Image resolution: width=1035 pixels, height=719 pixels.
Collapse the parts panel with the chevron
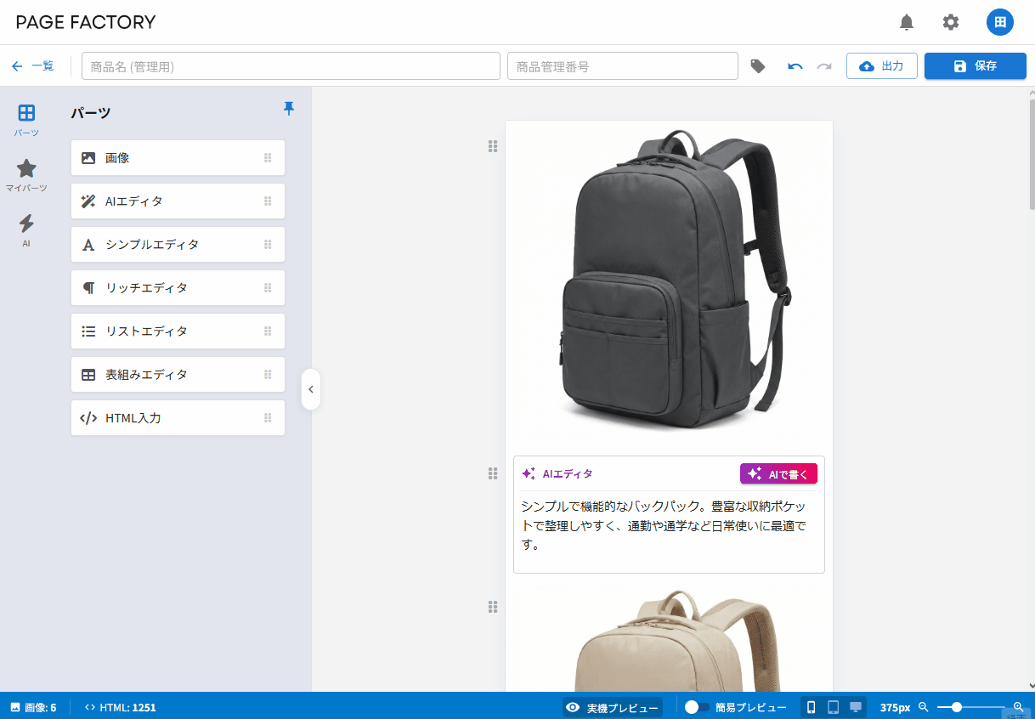pyautogui.click(x=311, y=389)
